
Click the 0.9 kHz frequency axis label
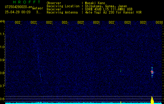tap(2, 60)
